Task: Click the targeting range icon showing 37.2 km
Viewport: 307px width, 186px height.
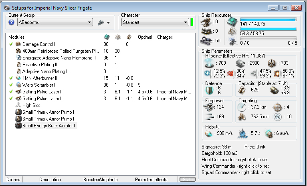Action: tap(242, 107)
